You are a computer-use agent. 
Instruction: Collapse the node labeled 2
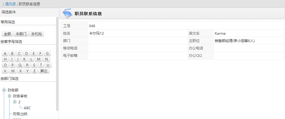[15, 102]
